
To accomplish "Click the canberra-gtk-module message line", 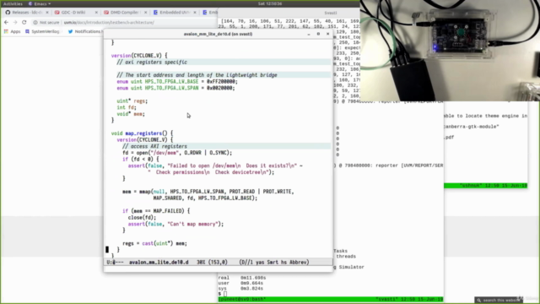I will 471,127.
